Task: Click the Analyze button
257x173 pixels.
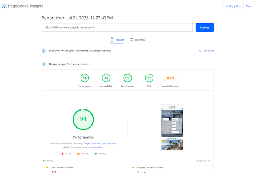Action: (204, 28)
